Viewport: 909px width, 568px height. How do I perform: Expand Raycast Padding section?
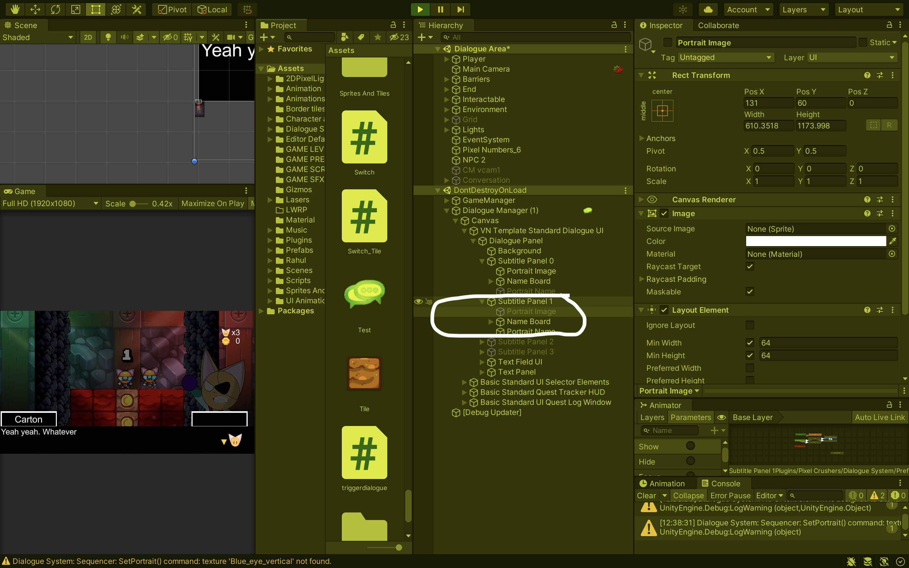click(x=642, y=279)
